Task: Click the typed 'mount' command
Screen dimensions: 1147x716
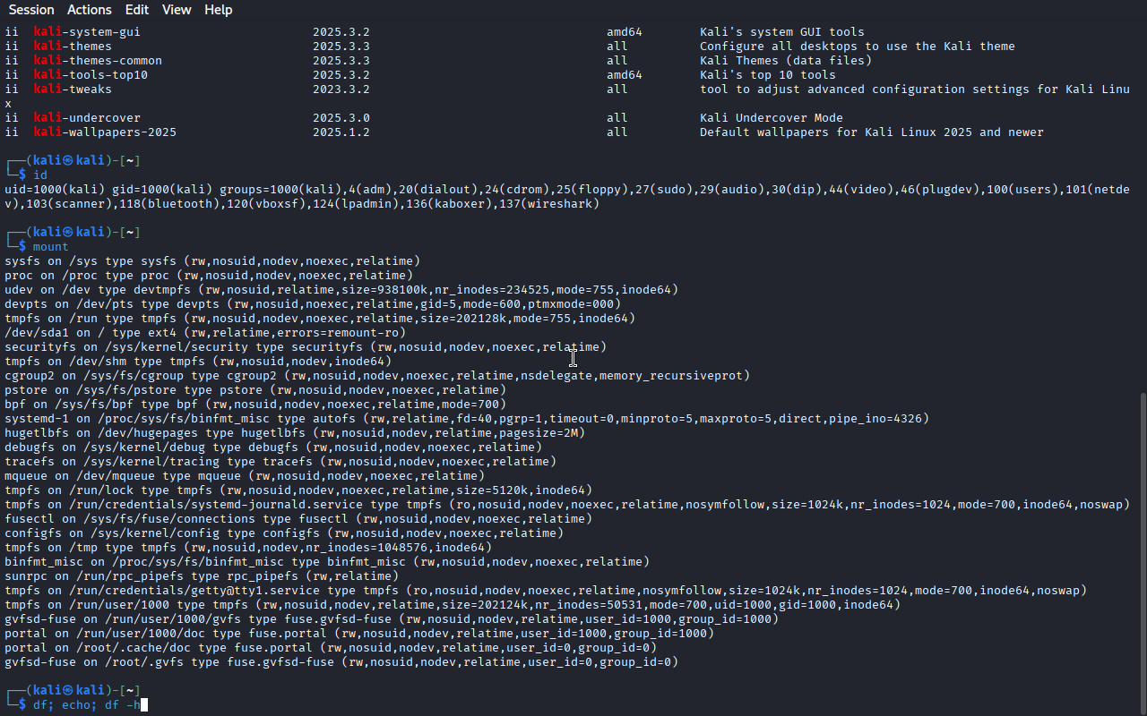Action: pyautogui.click(x=51, y=247)
